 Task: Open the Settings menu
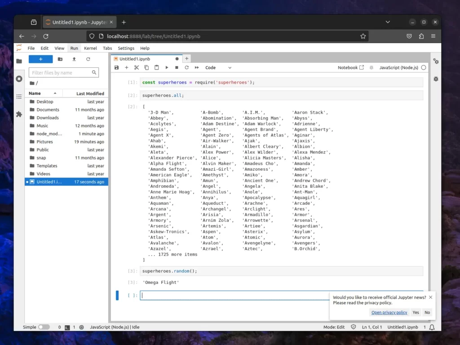[126, 48]
